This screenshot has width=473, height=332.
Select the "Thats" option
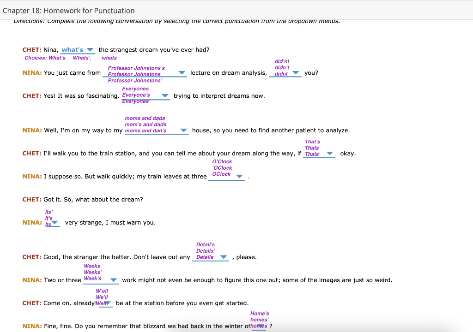(311, 148)
